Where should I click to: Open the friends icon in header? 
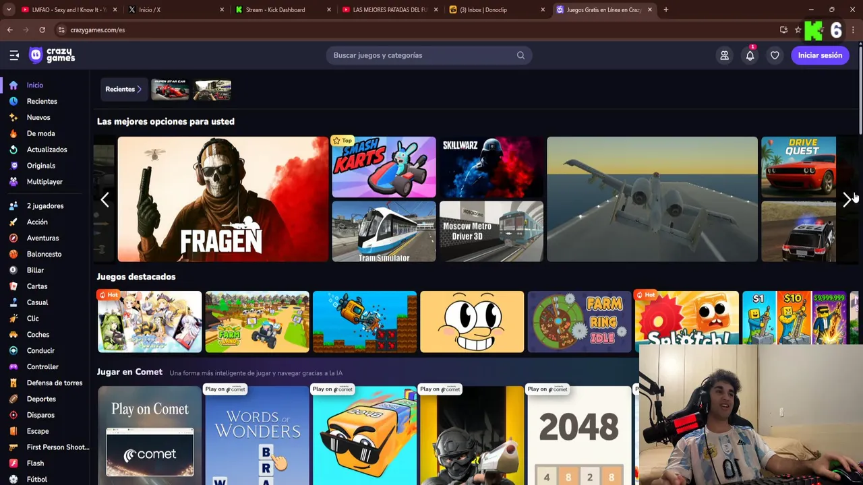coord(724,55)
